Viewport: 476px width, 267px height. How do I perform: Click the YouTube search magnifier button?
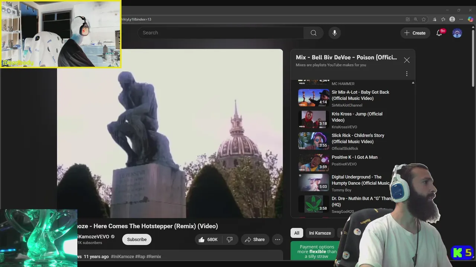coord(313,33)
